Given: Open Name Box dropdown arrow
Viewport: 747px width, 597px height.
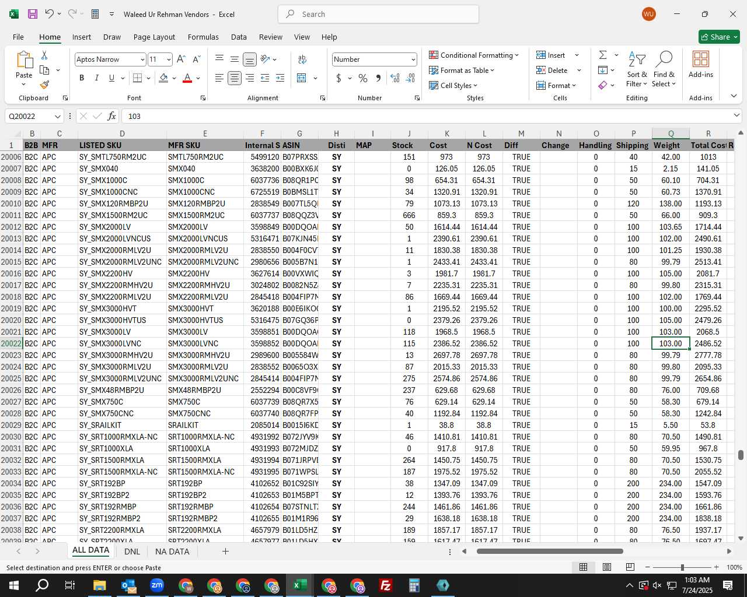Looking at the screenshot, I should [x=57, y=116].
